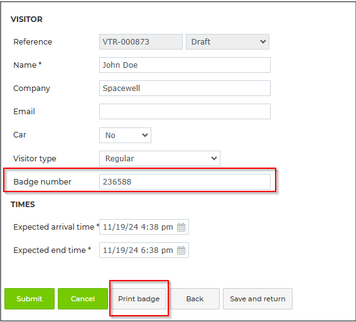Click the Back button
Screen dimensions: 356x322
tap(195, 299)
